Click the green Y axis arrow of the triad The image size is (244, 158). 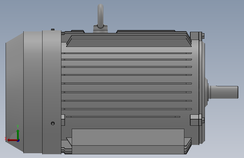point(18,134)
